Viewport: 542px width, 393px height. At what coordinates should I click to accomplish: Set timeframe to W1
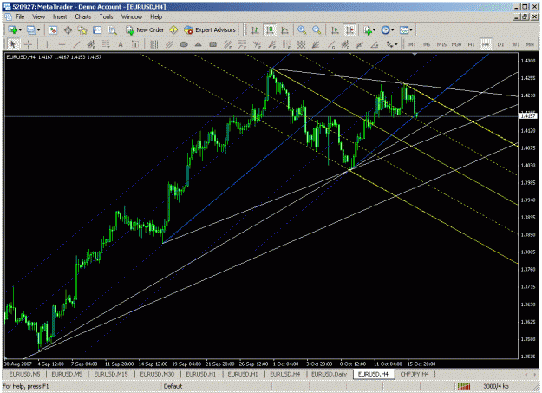click(515, 44)
